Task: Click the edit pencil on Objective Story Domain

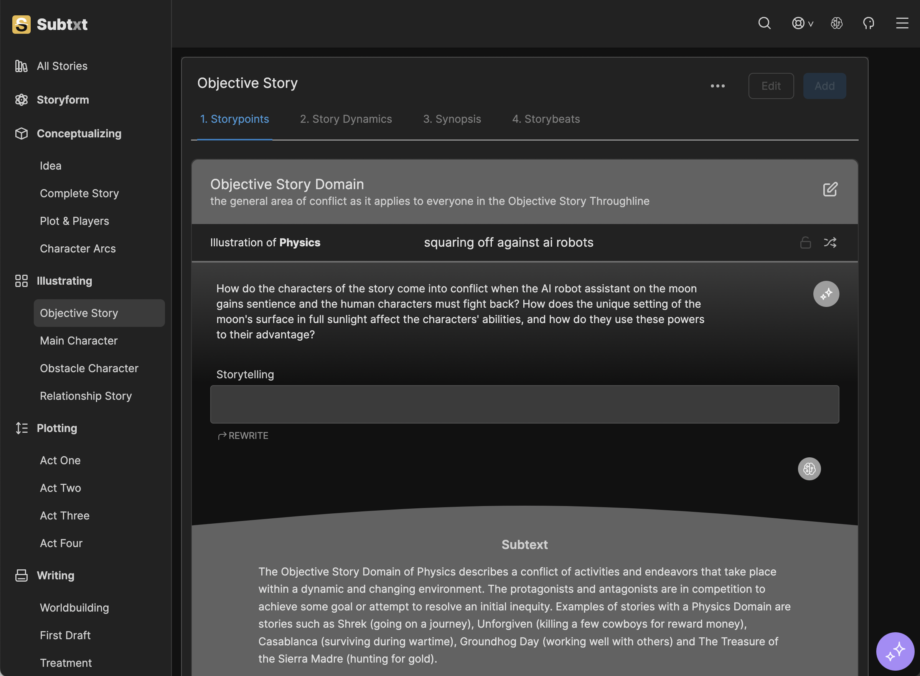Action: tap(830, 190)
